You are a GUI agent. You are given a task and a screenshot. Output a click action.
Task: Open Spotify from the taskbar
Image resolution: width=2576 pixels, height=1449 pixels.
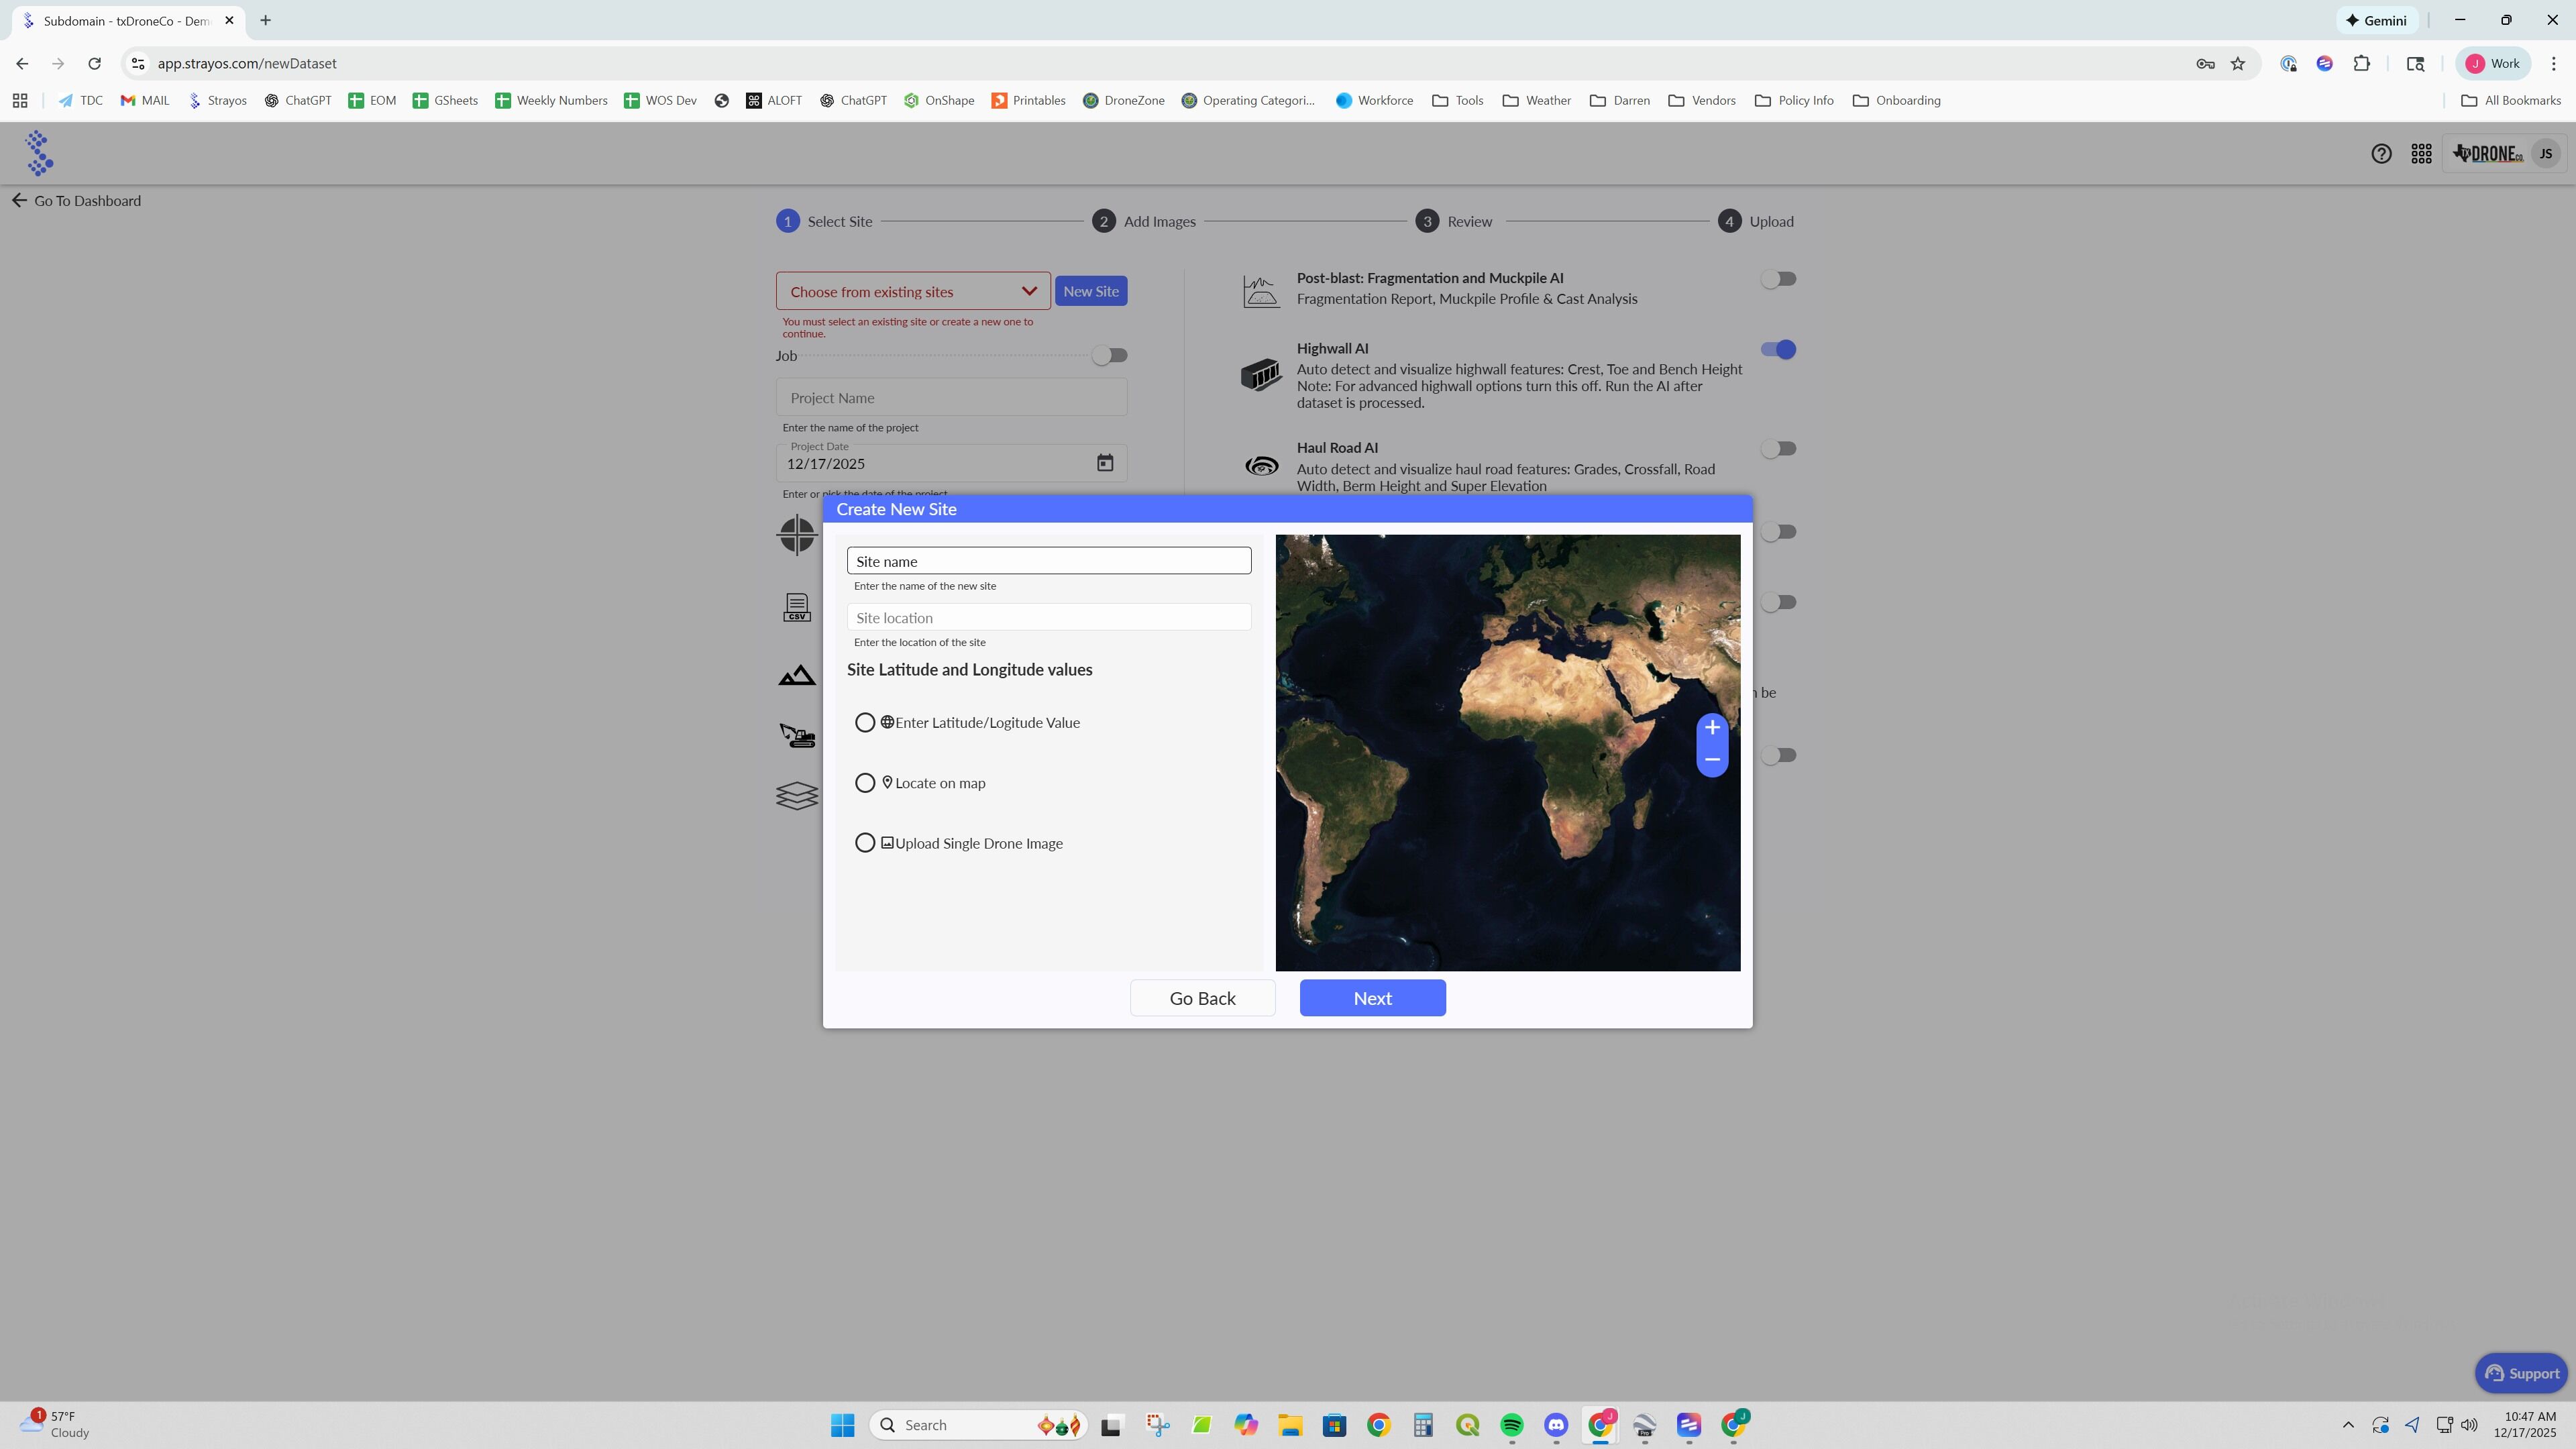point(1512,1425)
